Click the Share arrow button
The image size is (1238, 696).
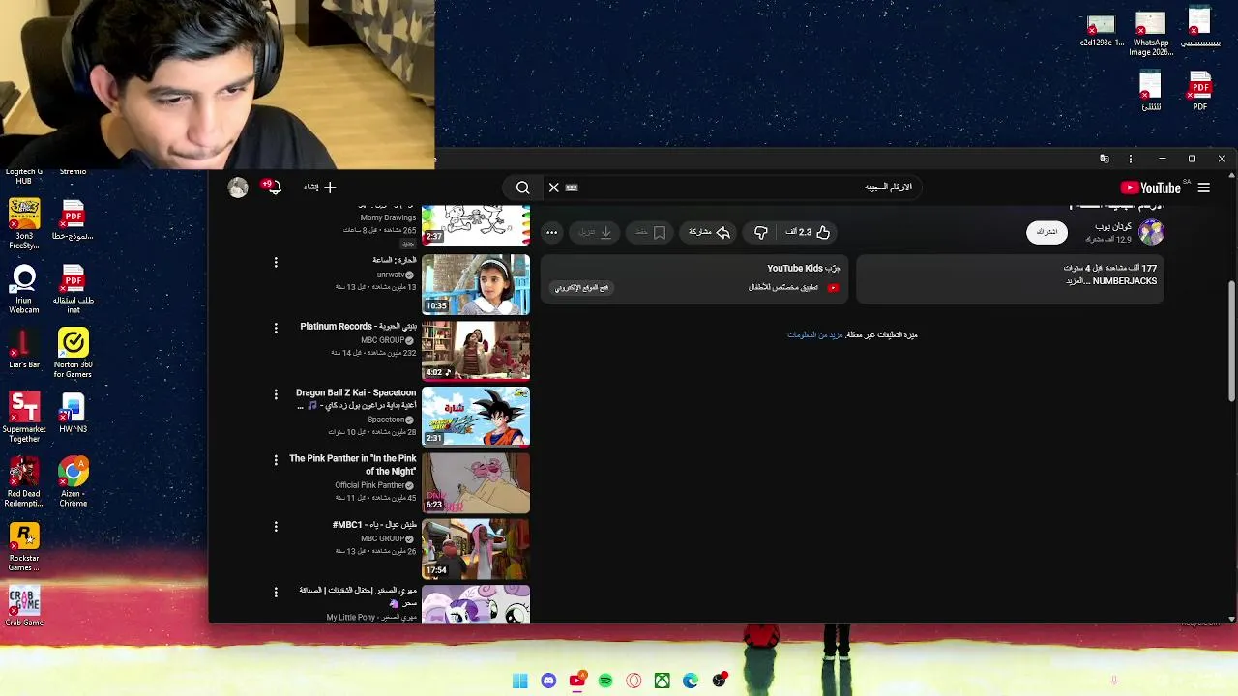(x=709, y=232)
